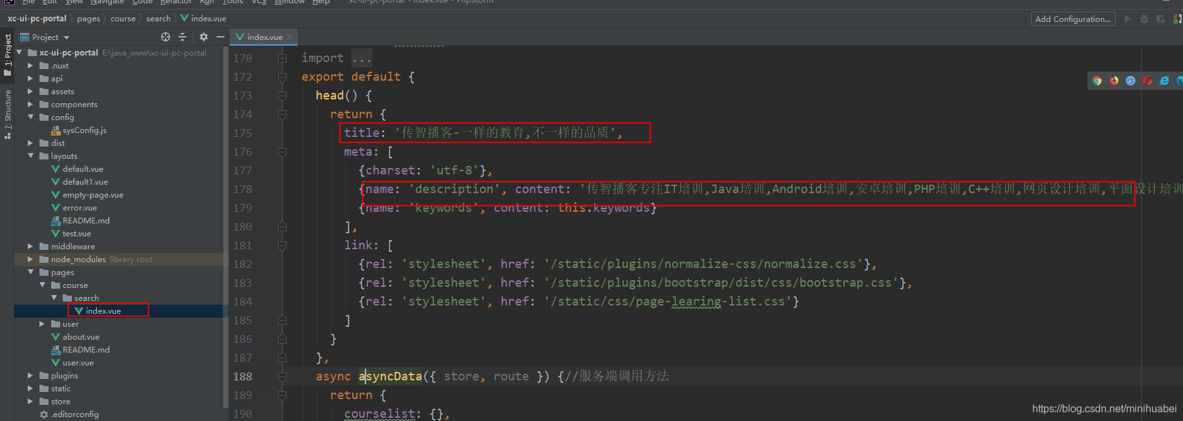Open the file in Safari browser icon

coord(1131,81)
